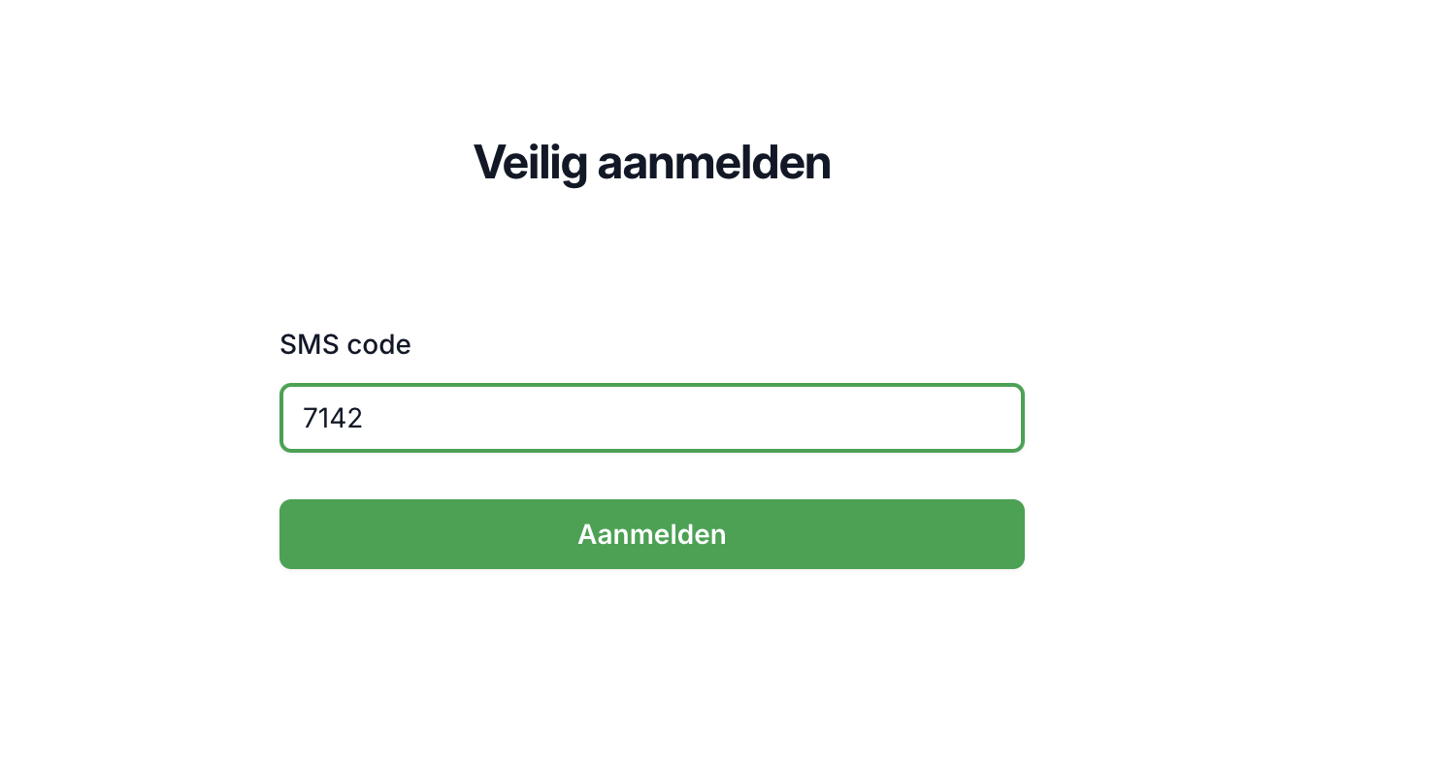Focus the field containing 7142
The height and width of the screenshot is (762, 1444).
(651, 418)
